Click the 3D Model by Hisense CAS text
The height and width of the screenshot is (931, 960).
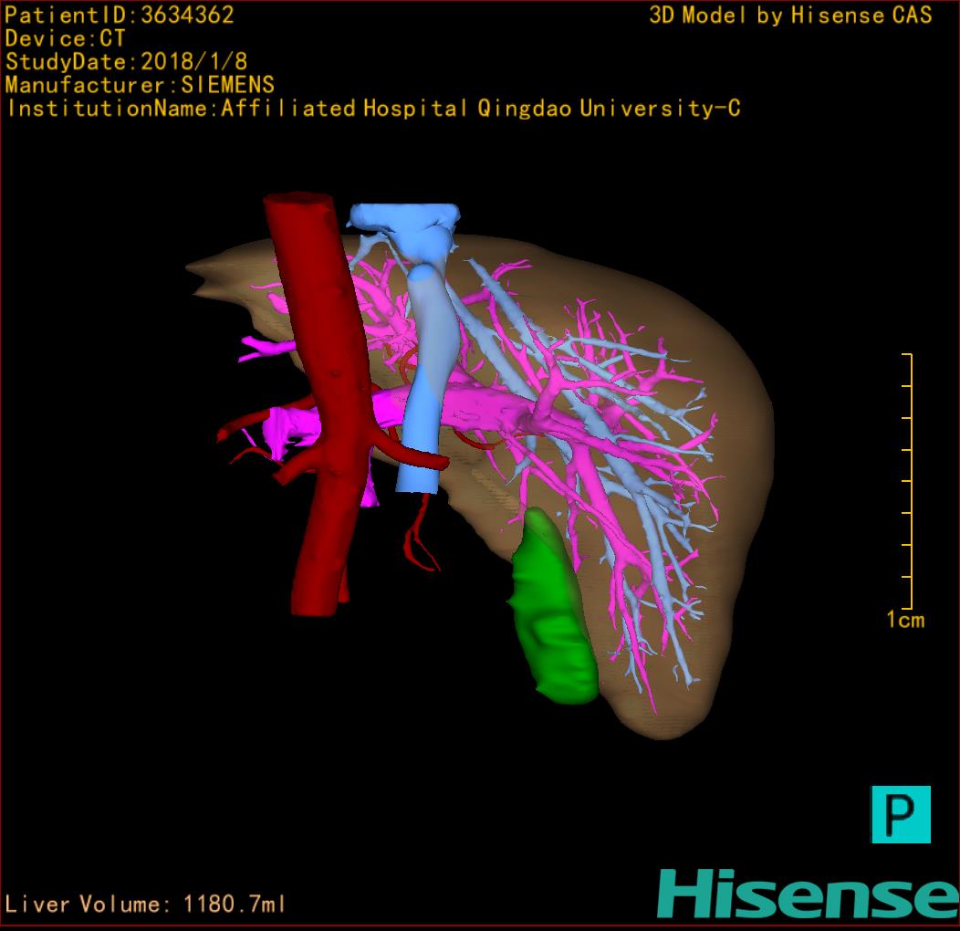point(790,16)
